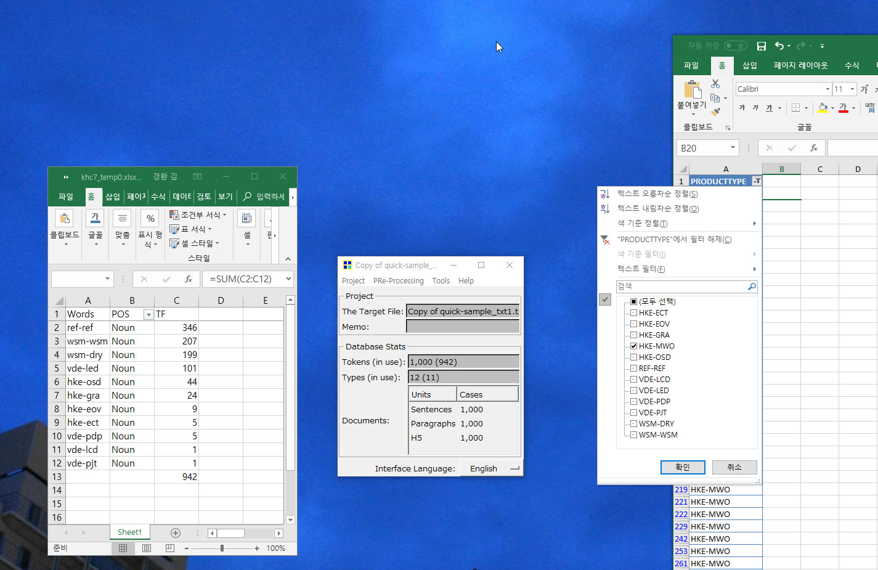Check the VDE-LED filter box
Screen dimensions: 878x570
(x=633, y=390)
